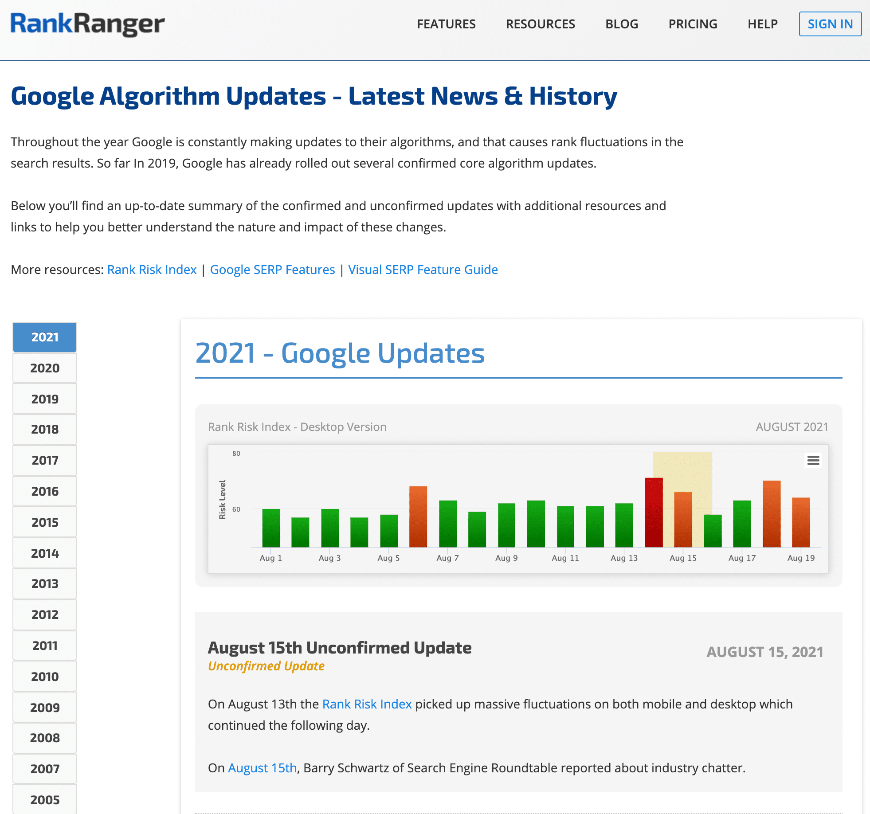Go to the BLOG page
Image resolution: width=870 pixels, height=814 pixels.
pos(622,24)
